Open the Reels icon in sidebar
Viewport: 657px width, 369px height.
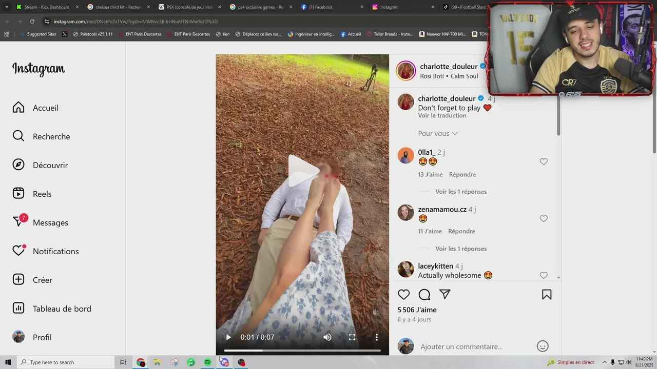pos(18,194)
